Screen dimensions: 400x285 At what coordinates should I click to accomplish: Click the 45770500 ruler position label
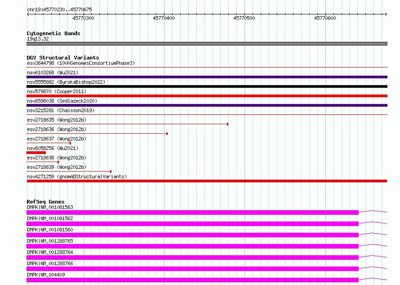(244, 18)
